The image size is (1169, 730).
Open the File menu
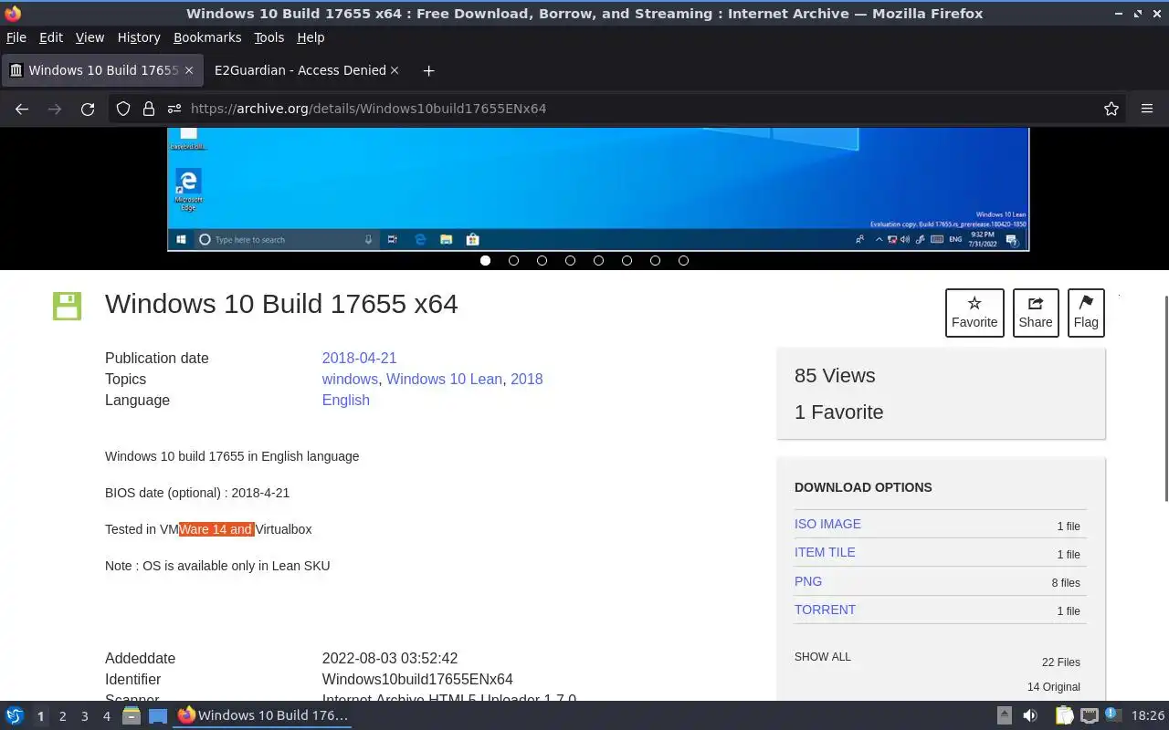point(16,37)
